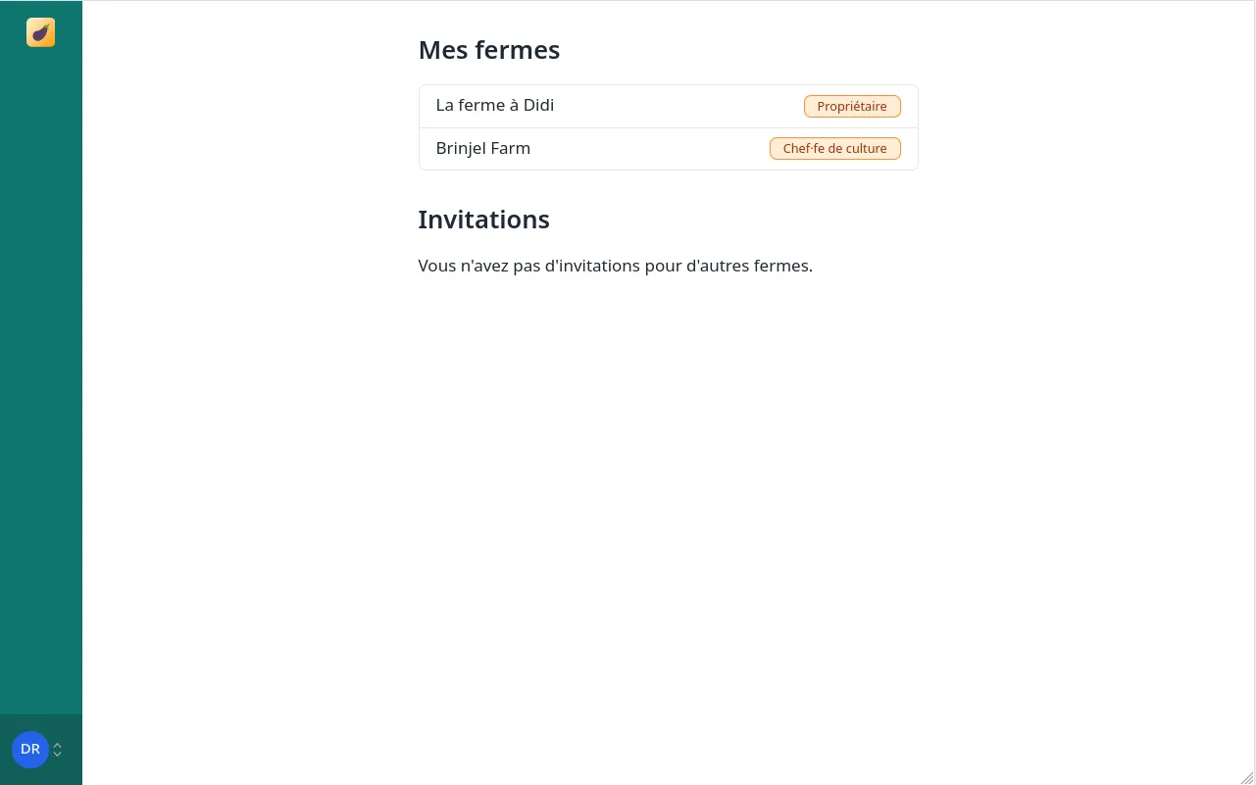Open La ferme à Didi
The width and height of the screenshot is (1256, 785).
495,105
